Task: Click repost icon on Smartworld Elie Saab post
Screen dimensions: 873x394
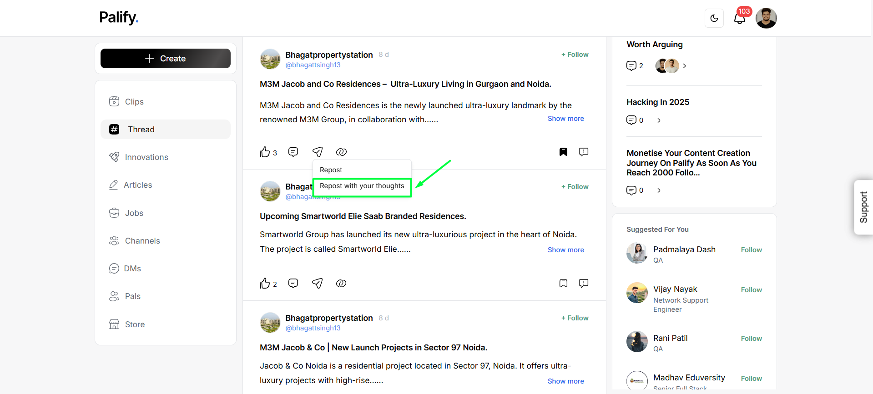Action: pos(341,284)
